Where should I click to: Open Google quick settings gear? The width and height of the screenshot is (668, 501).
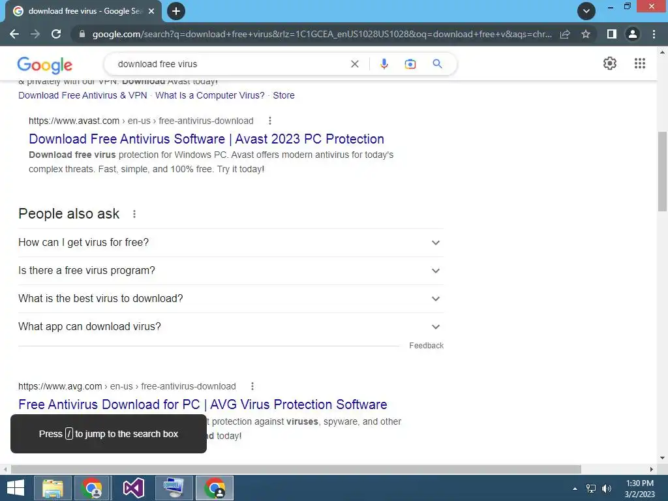point(610,63)
